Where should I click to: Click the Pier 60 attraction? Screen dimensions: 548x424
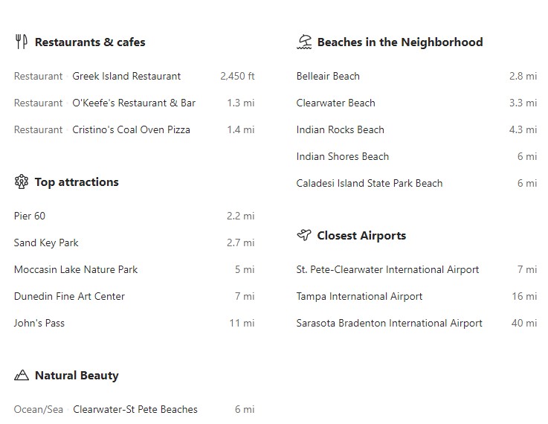tap(30, 216)
